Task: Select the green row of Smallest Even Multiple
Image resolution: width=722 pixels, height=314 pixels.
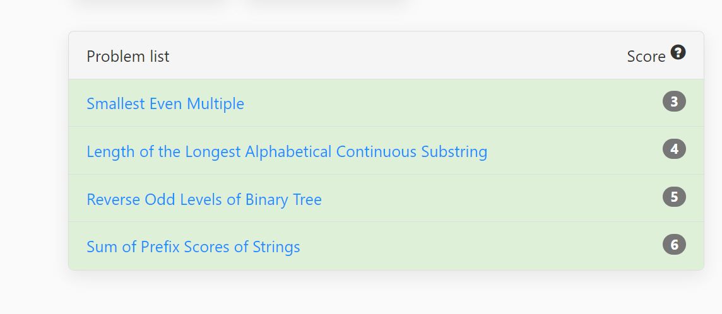Action: point(386,103)
